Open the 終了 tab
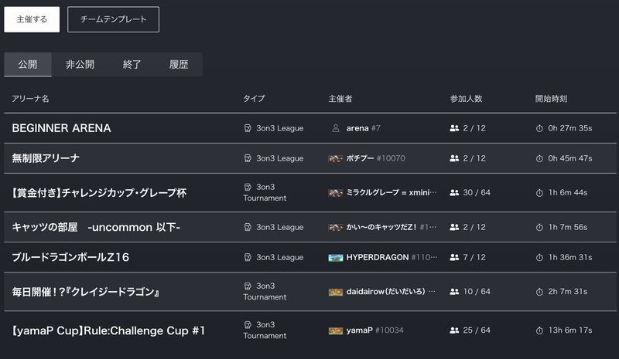The height and width of the screenshot is (359, 619). pos(132,65)
